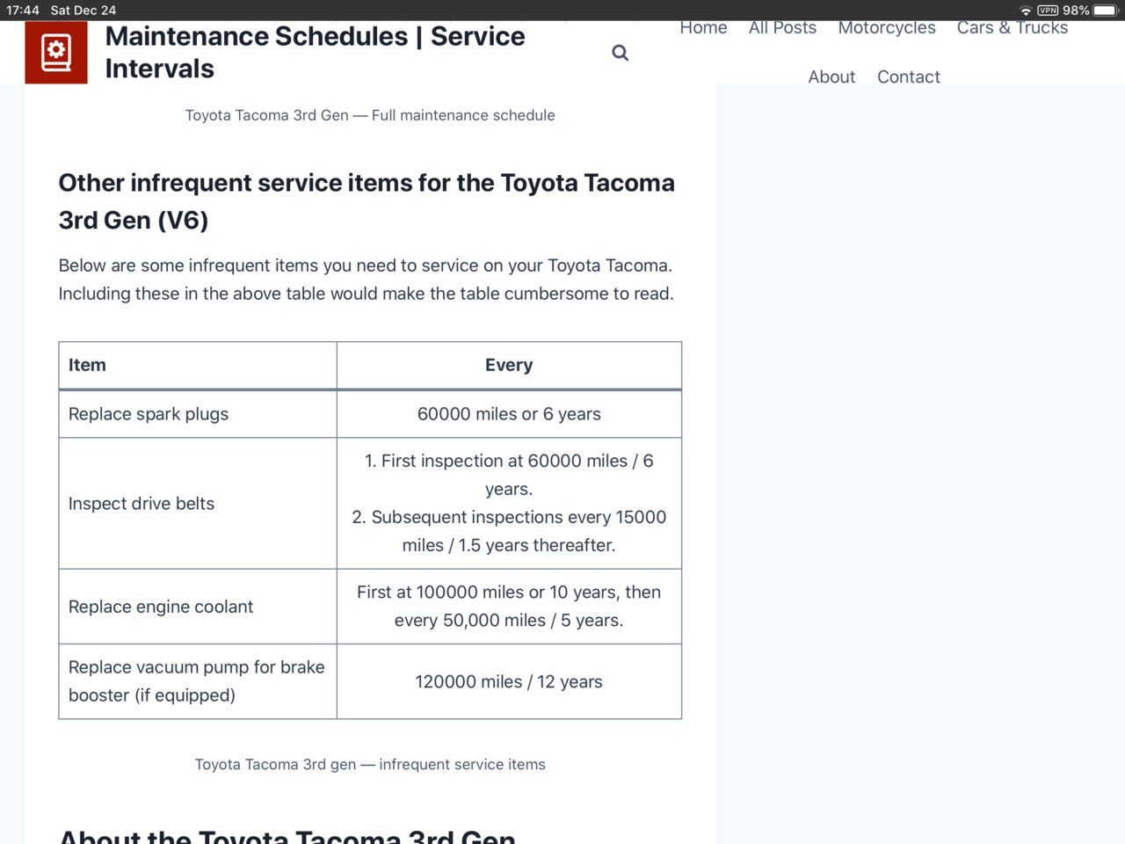Click the 'First inspection at 60000 miles' text
Viewport: 1125px width, 844px height.
point(509,475)
